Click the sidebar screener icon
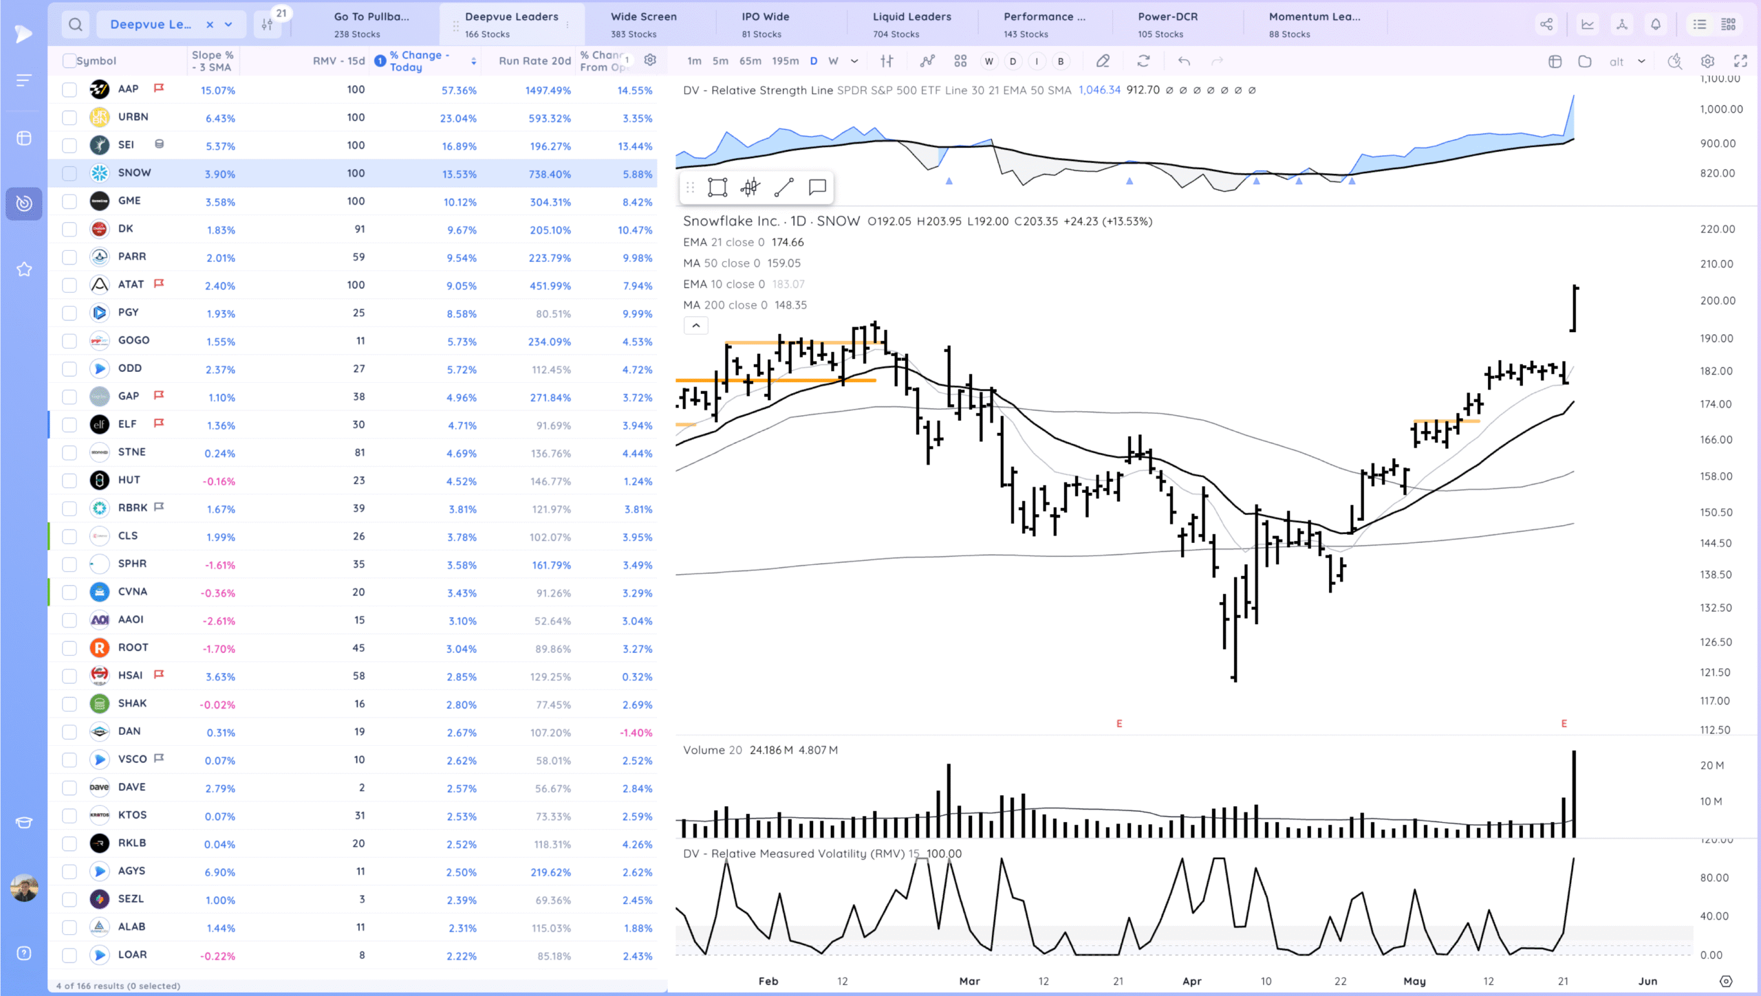Viewport: 1761px width, 996px height. (24, 203)
